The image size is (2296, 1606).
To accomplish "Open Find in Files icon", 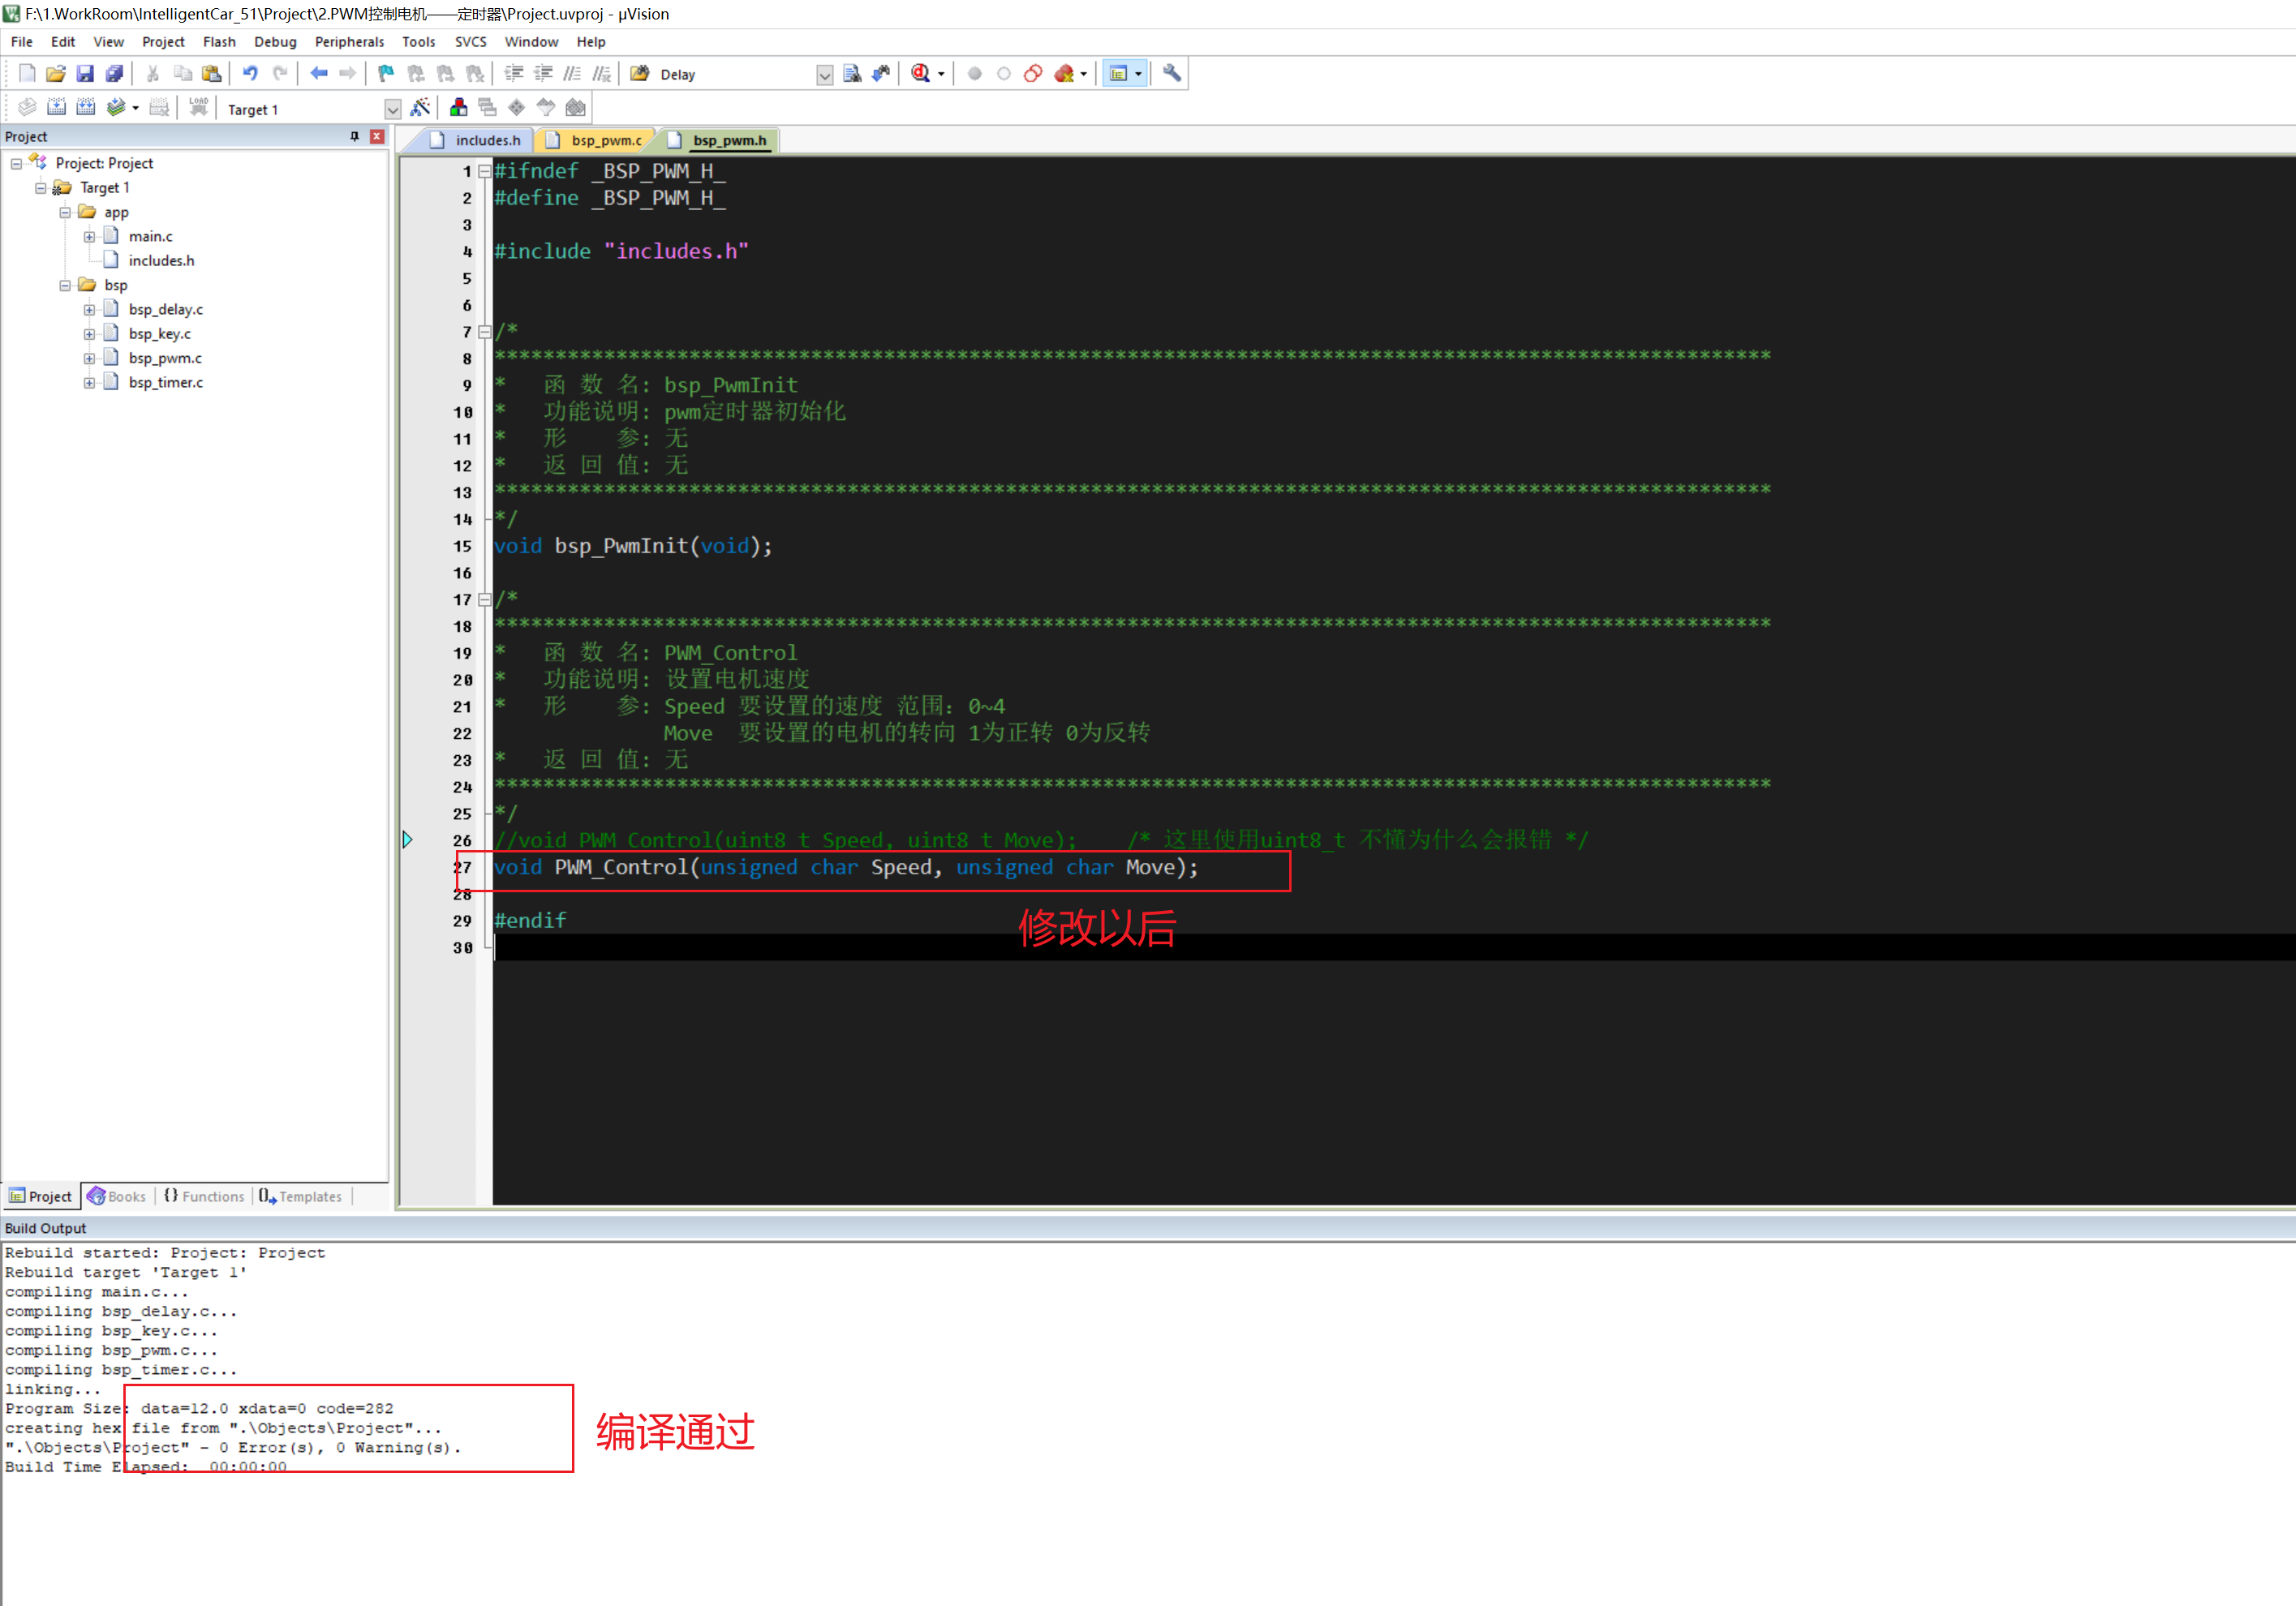I will point(640,73).
